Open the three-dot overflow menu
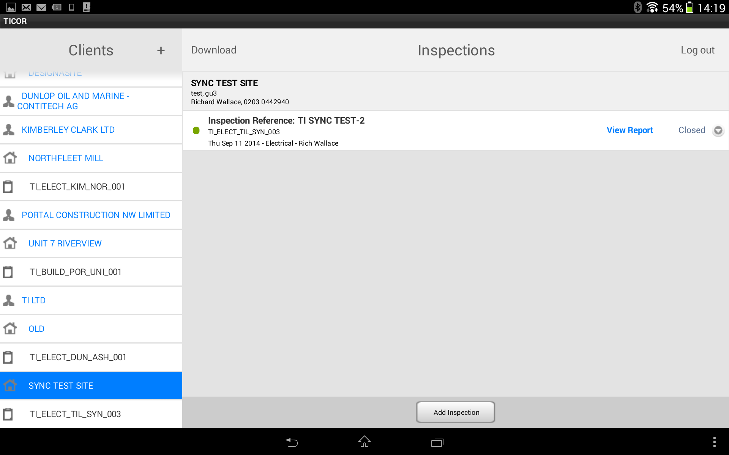Image resolution: width=729 pixels, height=455 pixels. [714, 442]
